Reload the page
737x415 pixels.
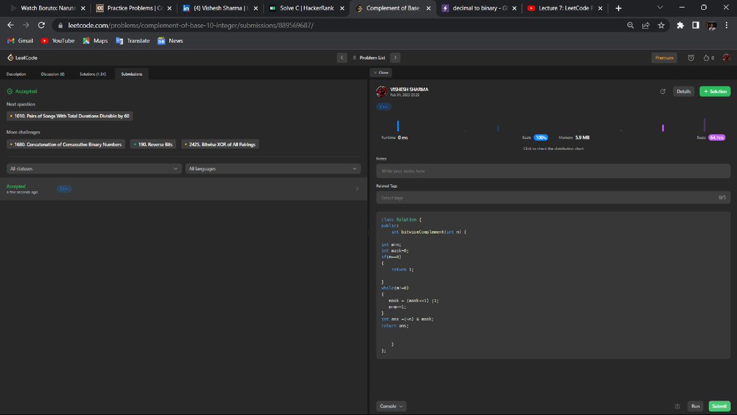tap(41, 25)
